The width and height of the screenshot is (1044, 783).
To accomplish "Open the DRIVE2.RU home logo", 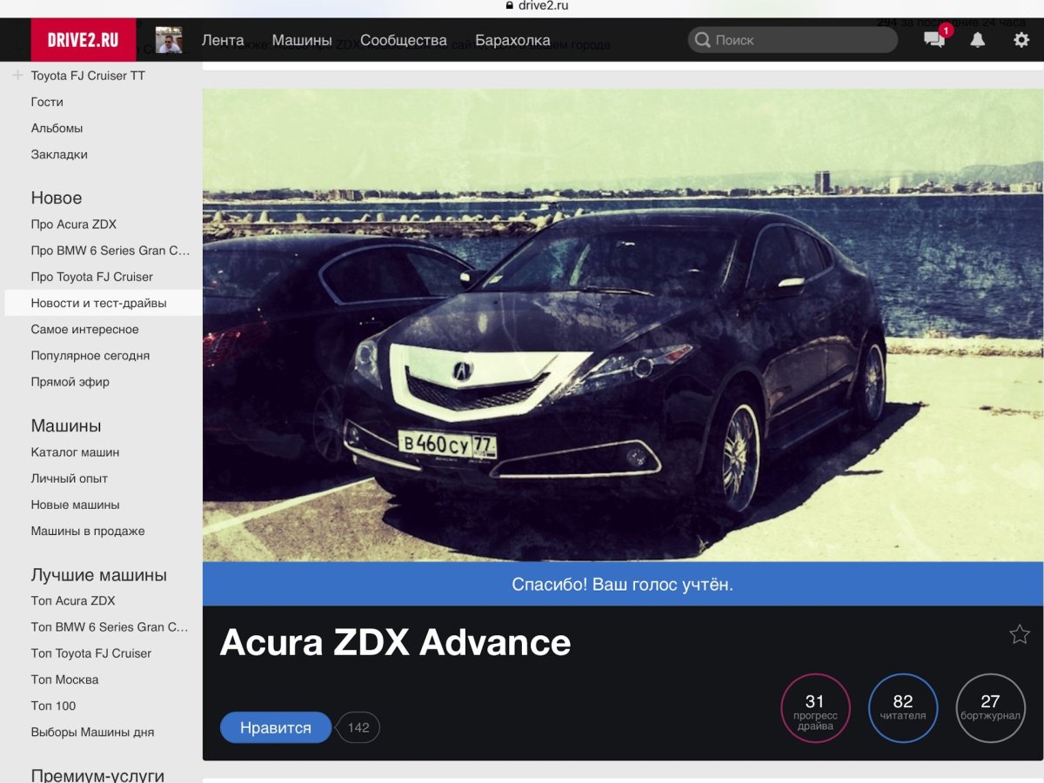I will (x=83, y=40).
